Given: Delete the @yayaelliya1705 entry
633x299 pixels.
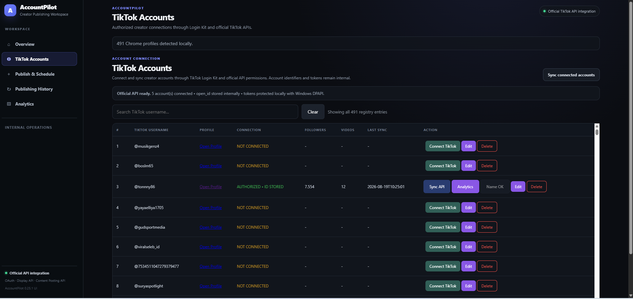Looking at the screenshot, I should (487, 208).
